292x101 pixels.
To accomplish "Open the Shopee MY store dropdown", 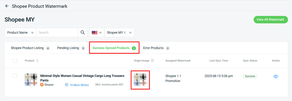I will (x=119, y=32).
